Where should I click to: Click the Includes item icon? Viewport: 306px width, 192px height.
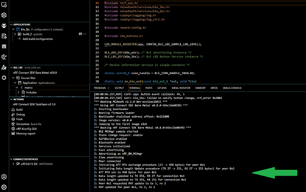pyautogui.click(x=23, y=92)
